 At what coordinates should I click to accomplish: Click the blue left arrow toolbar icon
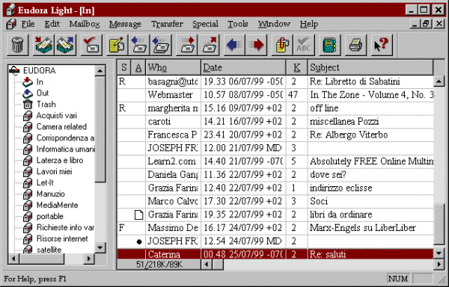(234, 45)
